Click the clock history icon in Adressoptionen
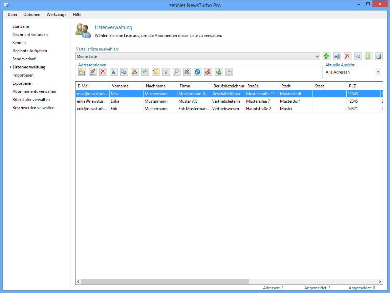This screenshot has width=390, height=293. point(145,72)
